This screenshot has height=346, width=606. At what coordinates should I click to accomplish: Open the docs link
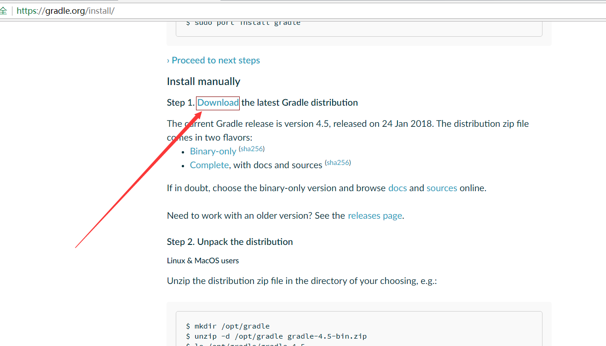pyautogui.click(x=398, y=188)
